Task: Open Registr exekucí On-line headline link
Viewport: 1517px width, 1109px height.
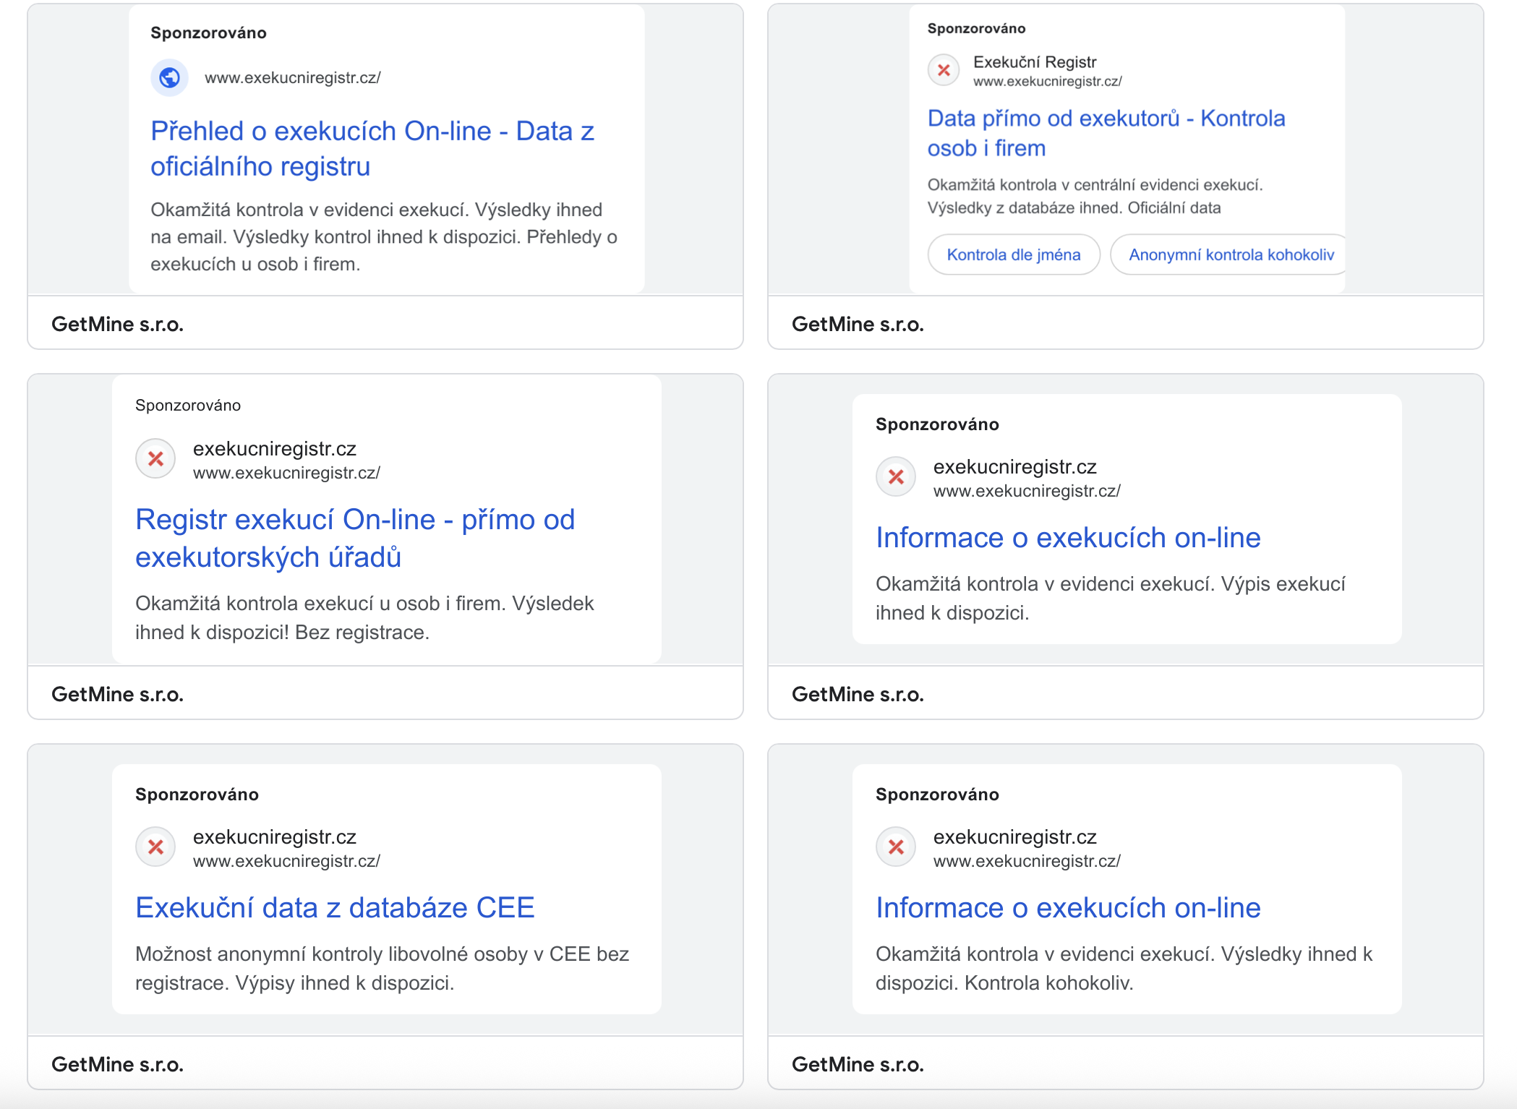Action: (x=355, y=539)
